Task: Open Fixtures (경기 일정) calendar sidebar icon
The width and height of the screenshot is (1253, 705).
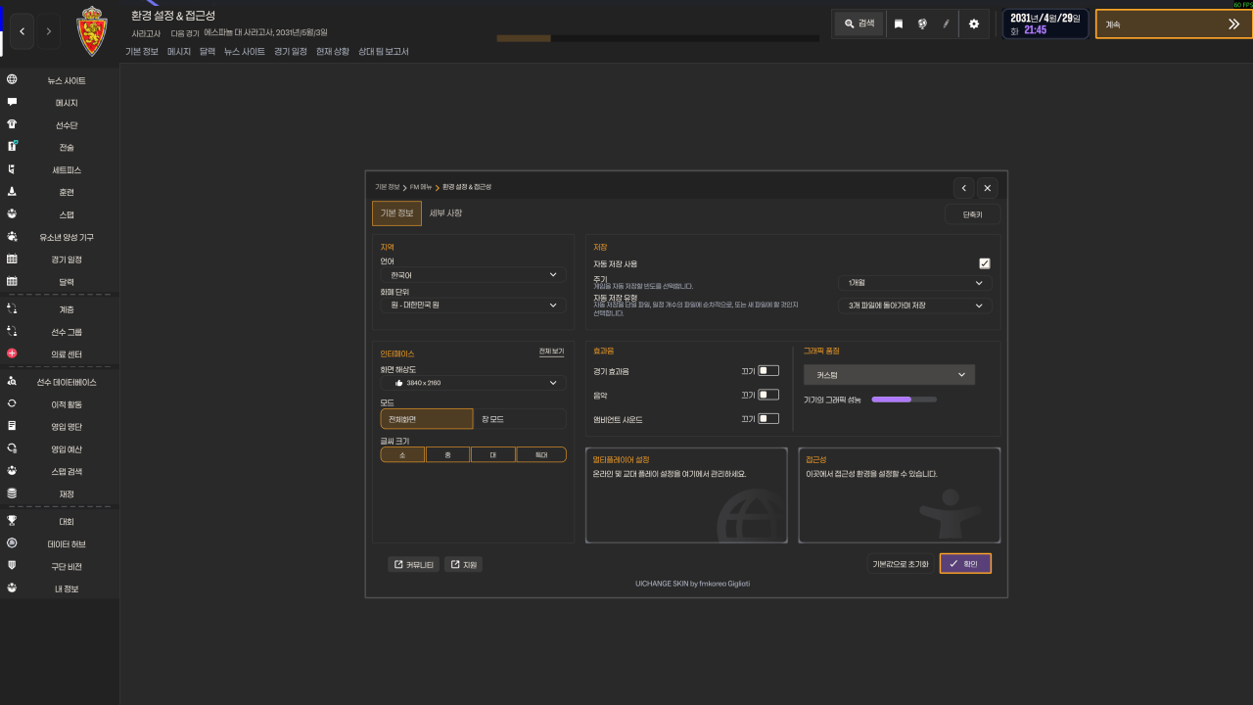Action: point(12,259)
